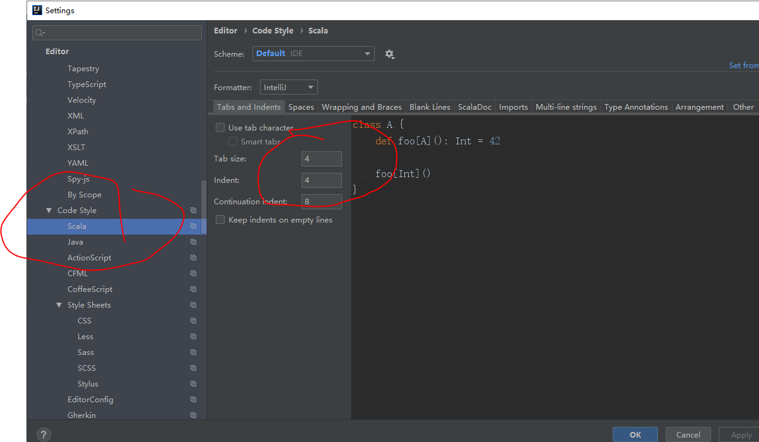Click the help question mark icon
Viewport: 759px width, 442px height.
click(44, 434)
